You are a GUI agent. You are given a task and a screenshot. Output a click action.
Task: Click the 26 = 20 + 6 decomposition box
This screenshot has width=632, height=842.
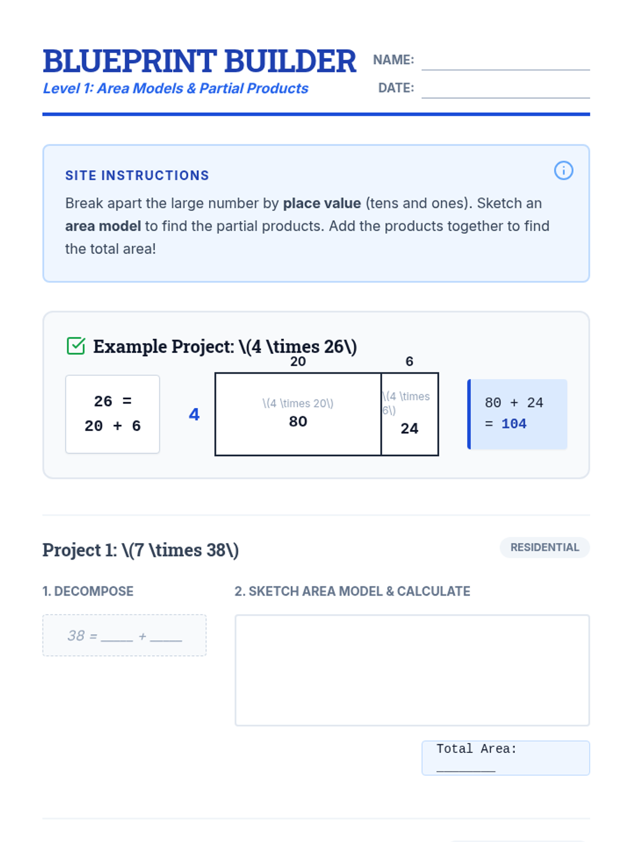click(112, 414)
